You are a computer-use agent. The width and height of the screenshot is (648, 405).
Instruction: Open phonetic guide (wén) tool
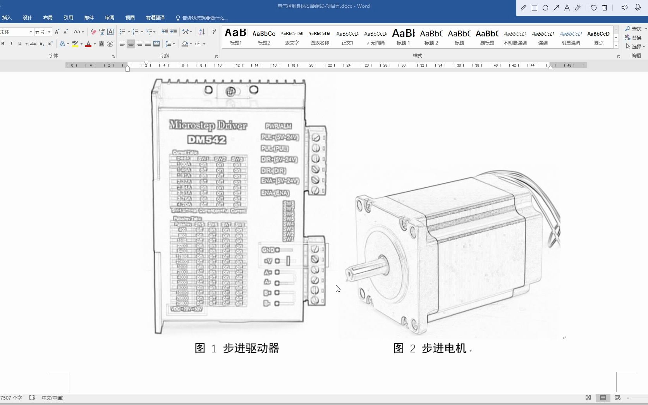(x=102, y=32)
